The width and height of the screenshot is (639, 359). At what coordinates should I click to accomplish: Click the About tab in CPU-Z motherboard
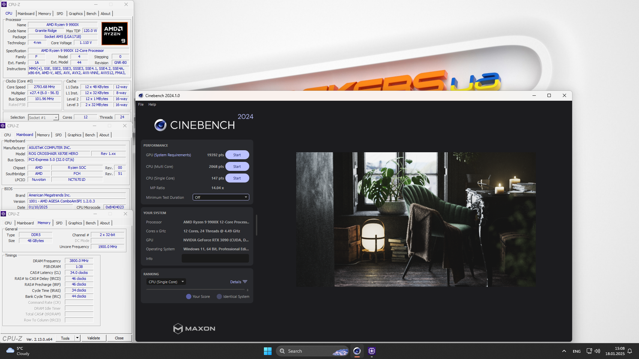[x=104, y=135]
